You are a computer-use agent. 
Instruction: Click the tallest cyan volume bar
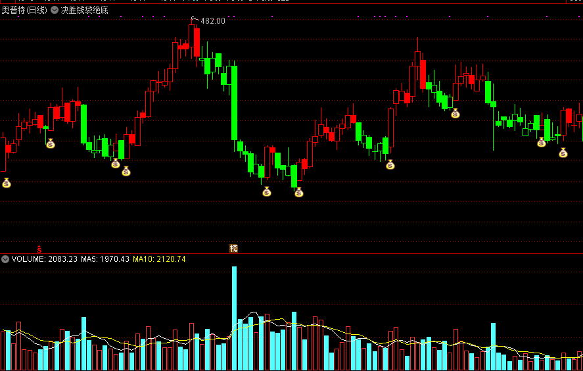(x=234, y=318)
